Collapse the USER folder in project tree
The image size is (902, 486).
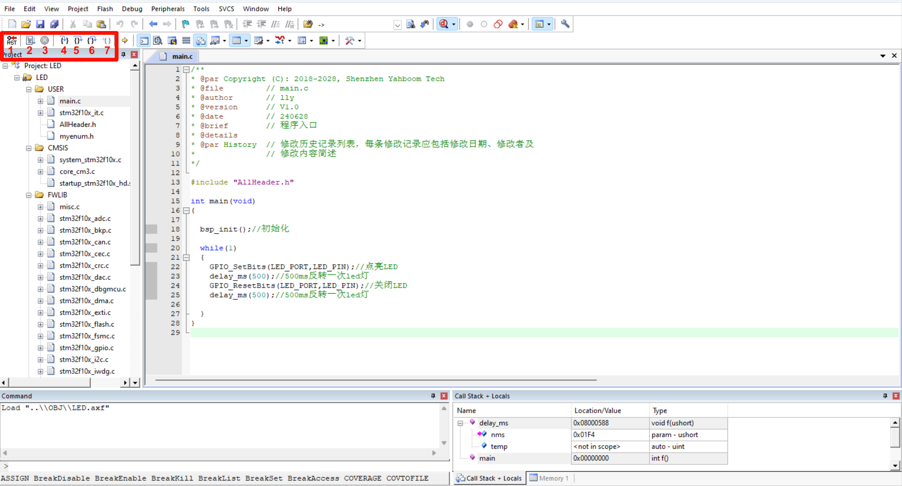click(x=29, y=89)
